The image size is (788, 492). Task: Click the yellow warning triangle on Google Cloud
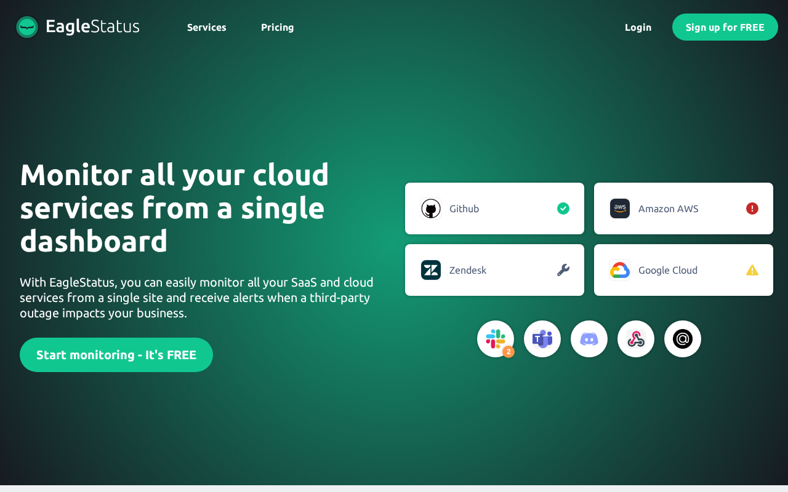click(752, 270)
